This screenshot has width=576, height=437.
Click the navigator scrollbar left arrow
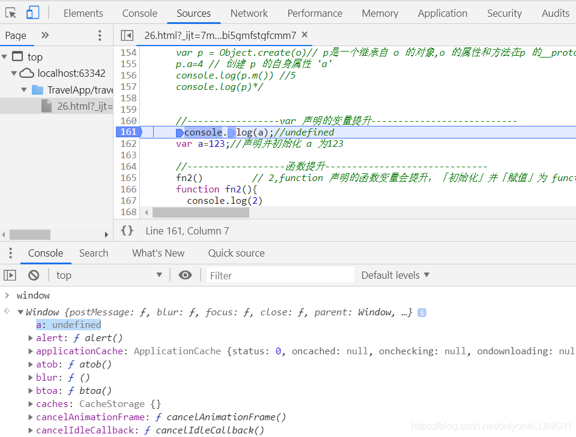[4, 234]
